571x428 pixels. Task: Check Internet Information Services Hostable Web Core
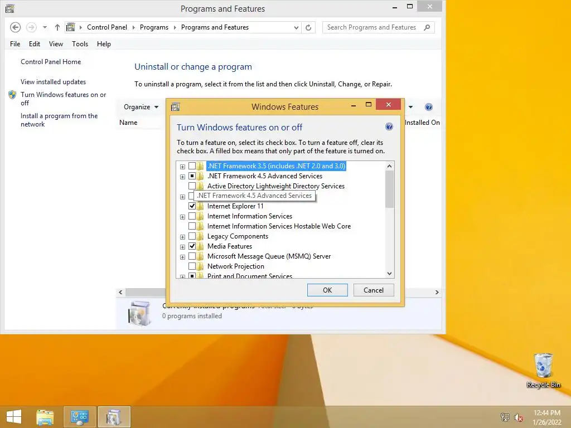(x=192, y=226)
